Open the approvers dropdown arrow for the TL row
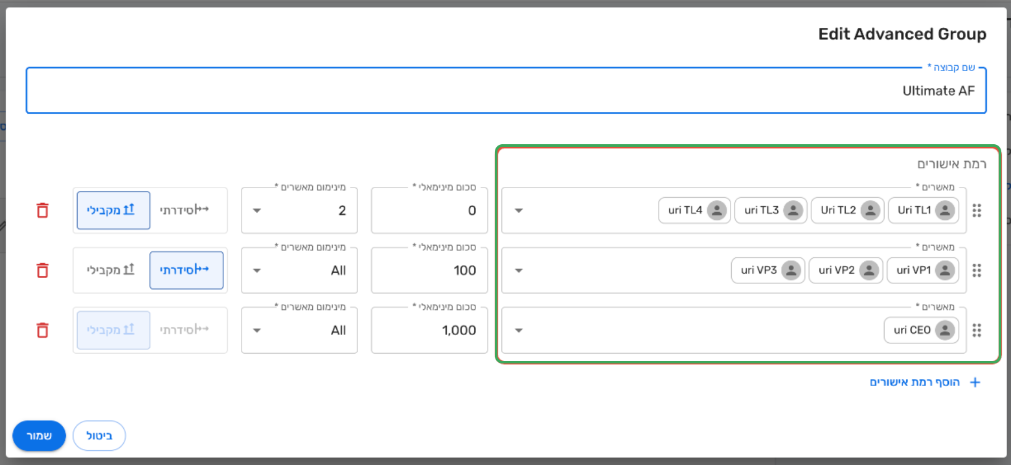The image size is (1011, 465). point(519,211)
